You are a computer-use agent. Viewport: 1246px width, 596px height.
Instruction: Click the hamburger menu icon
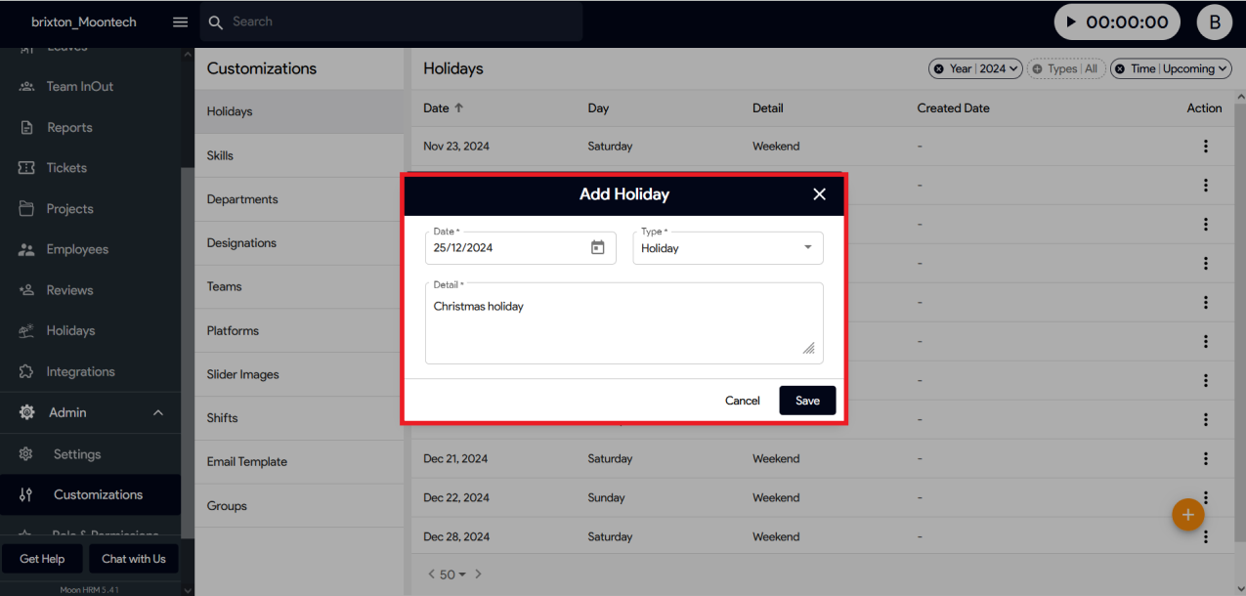coord(180,21)
